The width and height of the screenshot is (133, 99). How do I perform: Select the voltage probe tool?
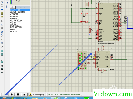click(x=2, y=36)
